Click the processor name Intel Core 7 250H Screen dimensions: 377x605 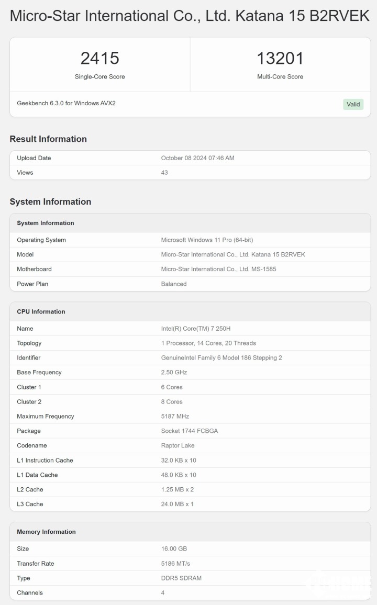click(x=196, y=329)
